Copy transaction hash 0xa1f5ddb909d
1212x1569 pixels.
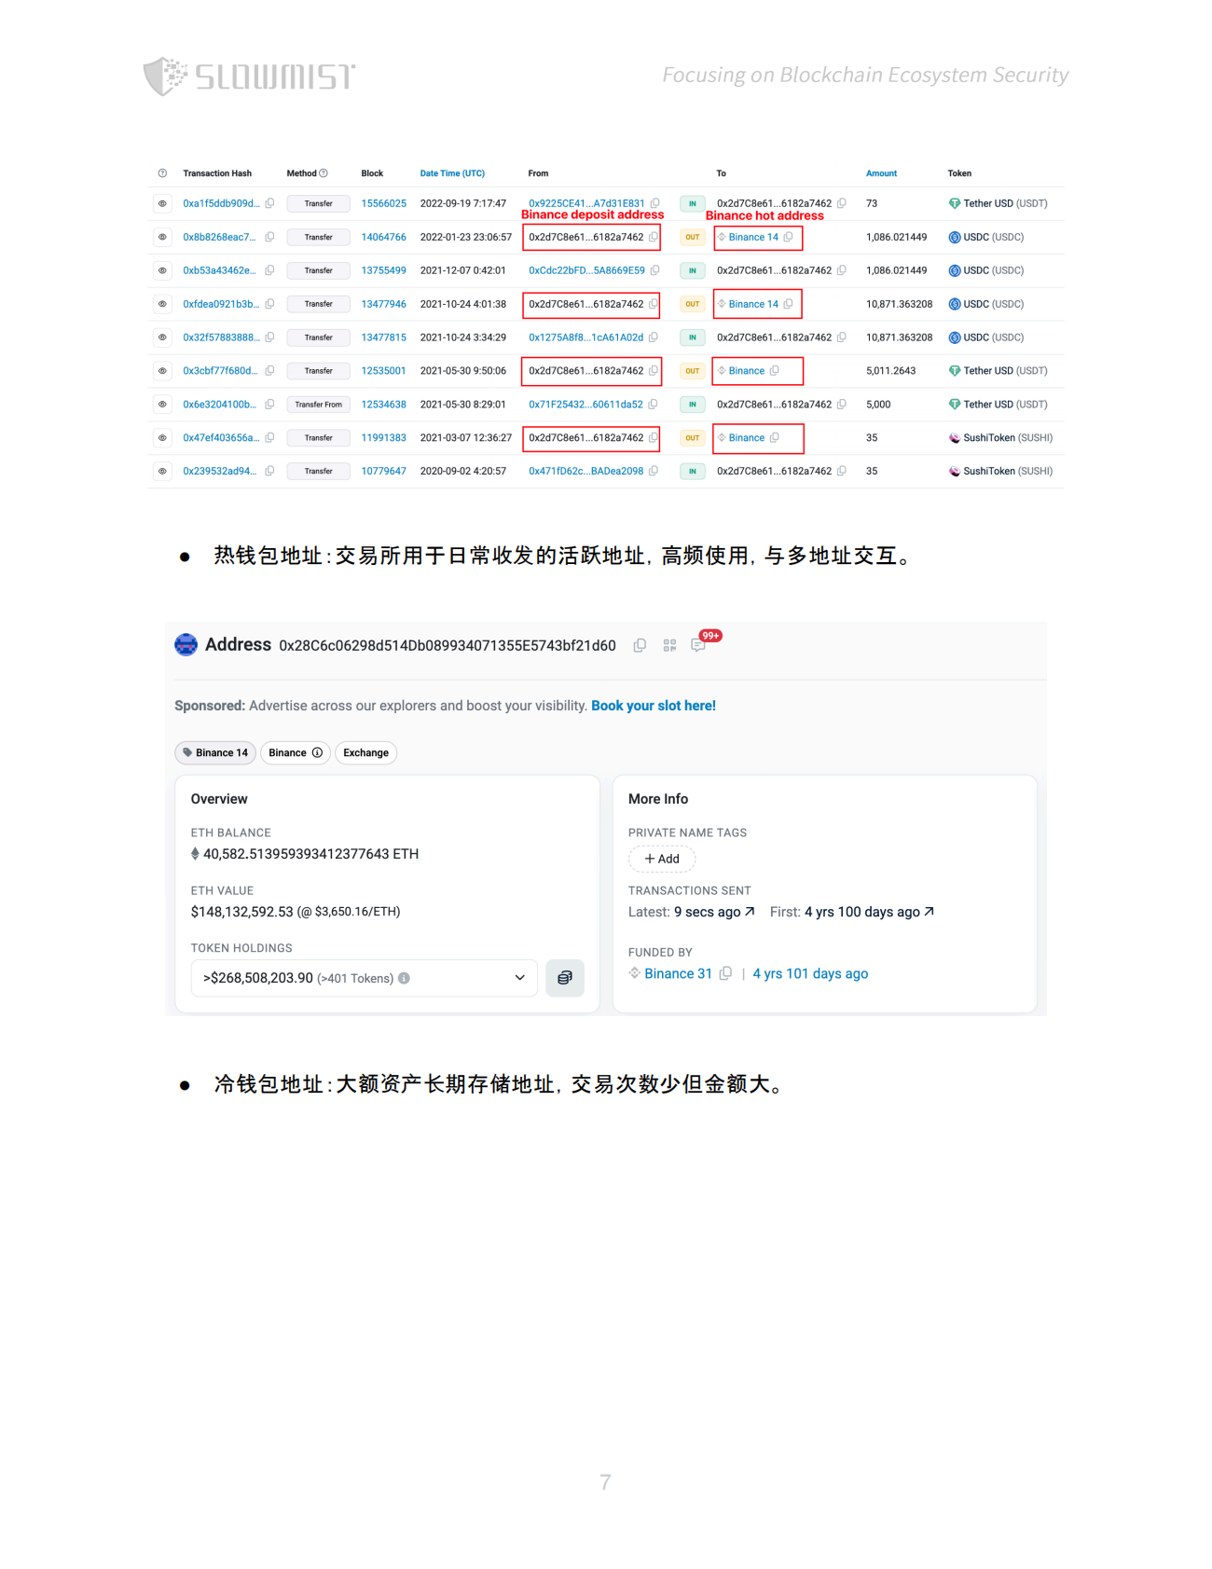tap(269, 203)
